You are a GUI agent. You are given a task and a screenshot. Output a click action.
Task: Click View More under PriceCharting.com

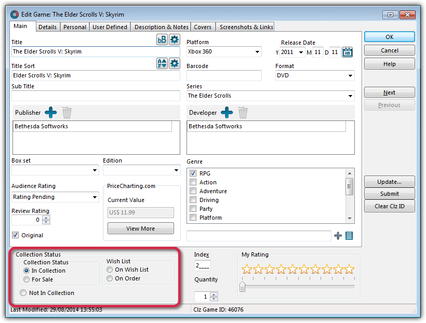tap(140, 228)
